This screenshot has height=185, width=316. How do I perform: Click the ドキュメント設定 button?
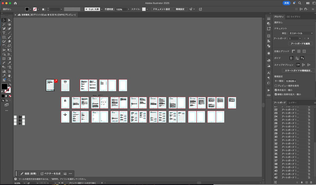[x=161, y=9]
